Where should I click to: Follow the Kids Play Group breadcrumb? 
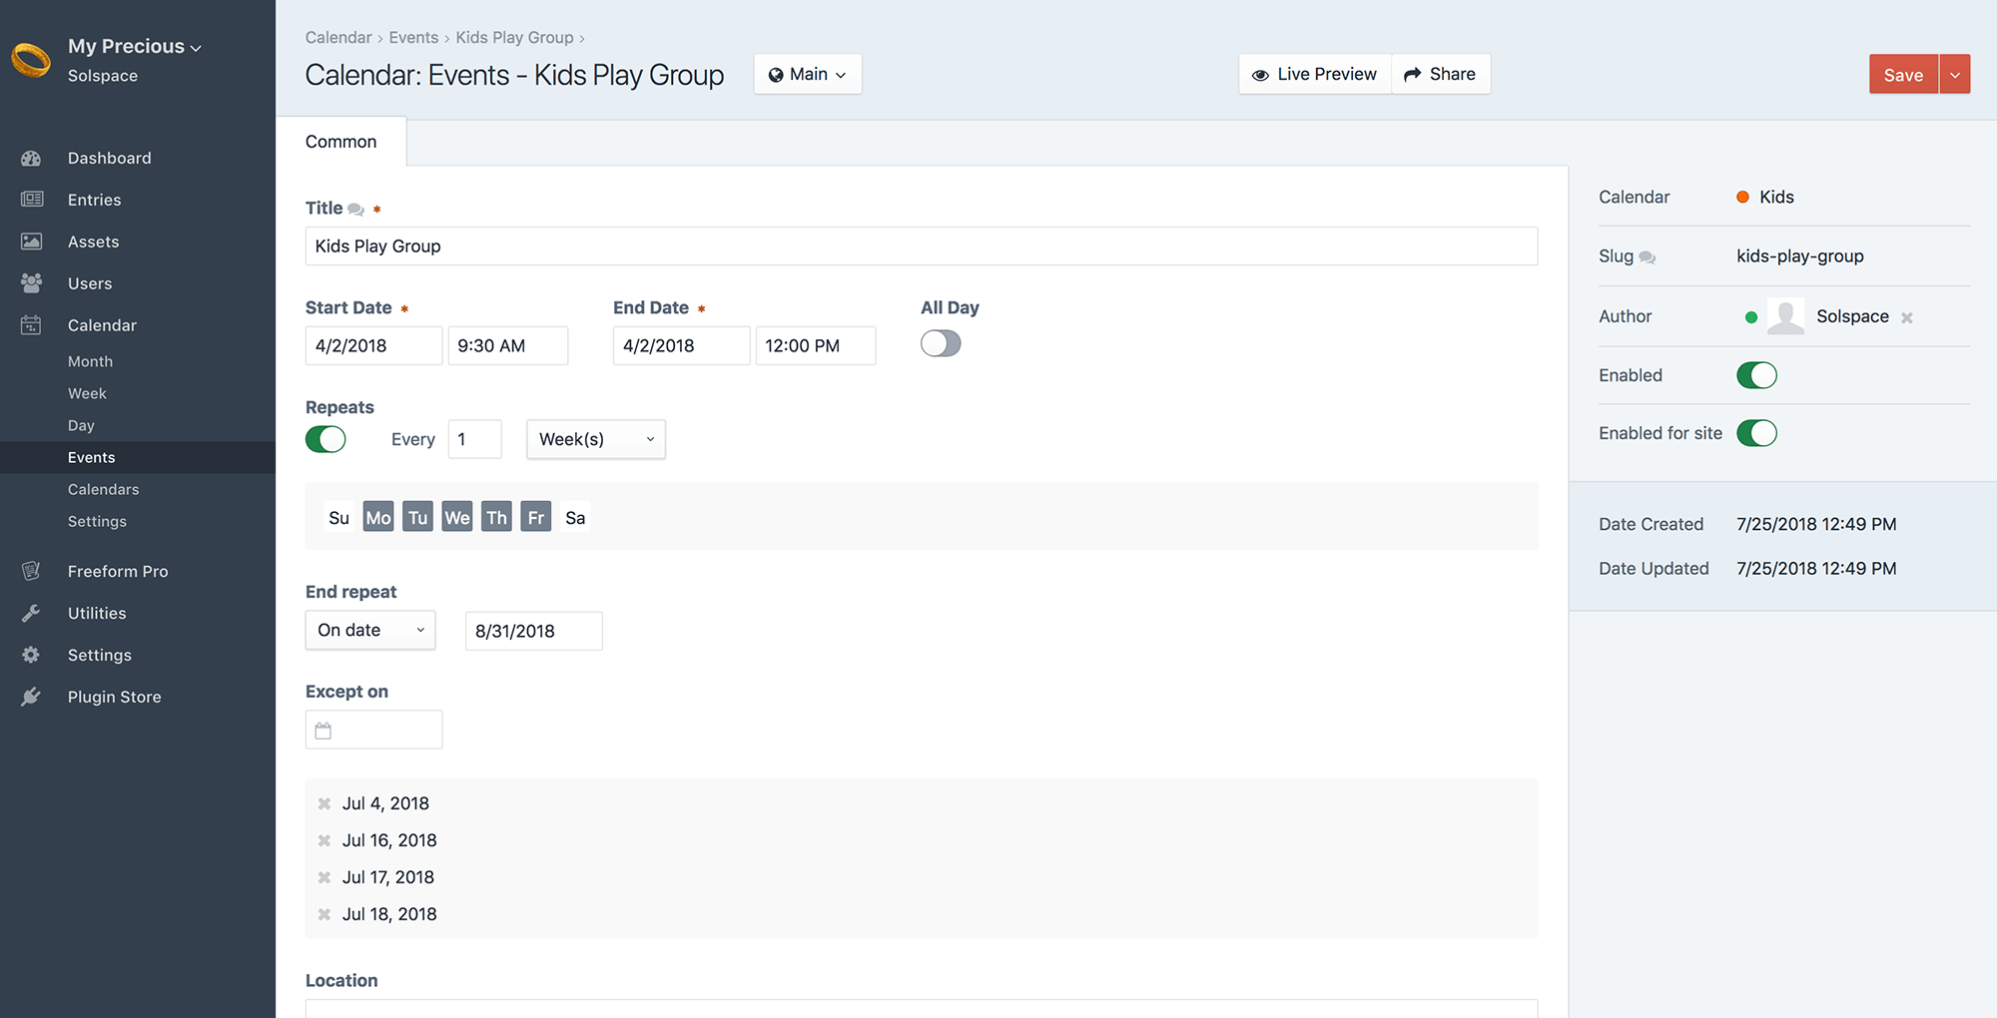pyautogui.click(x=514, y=37)
